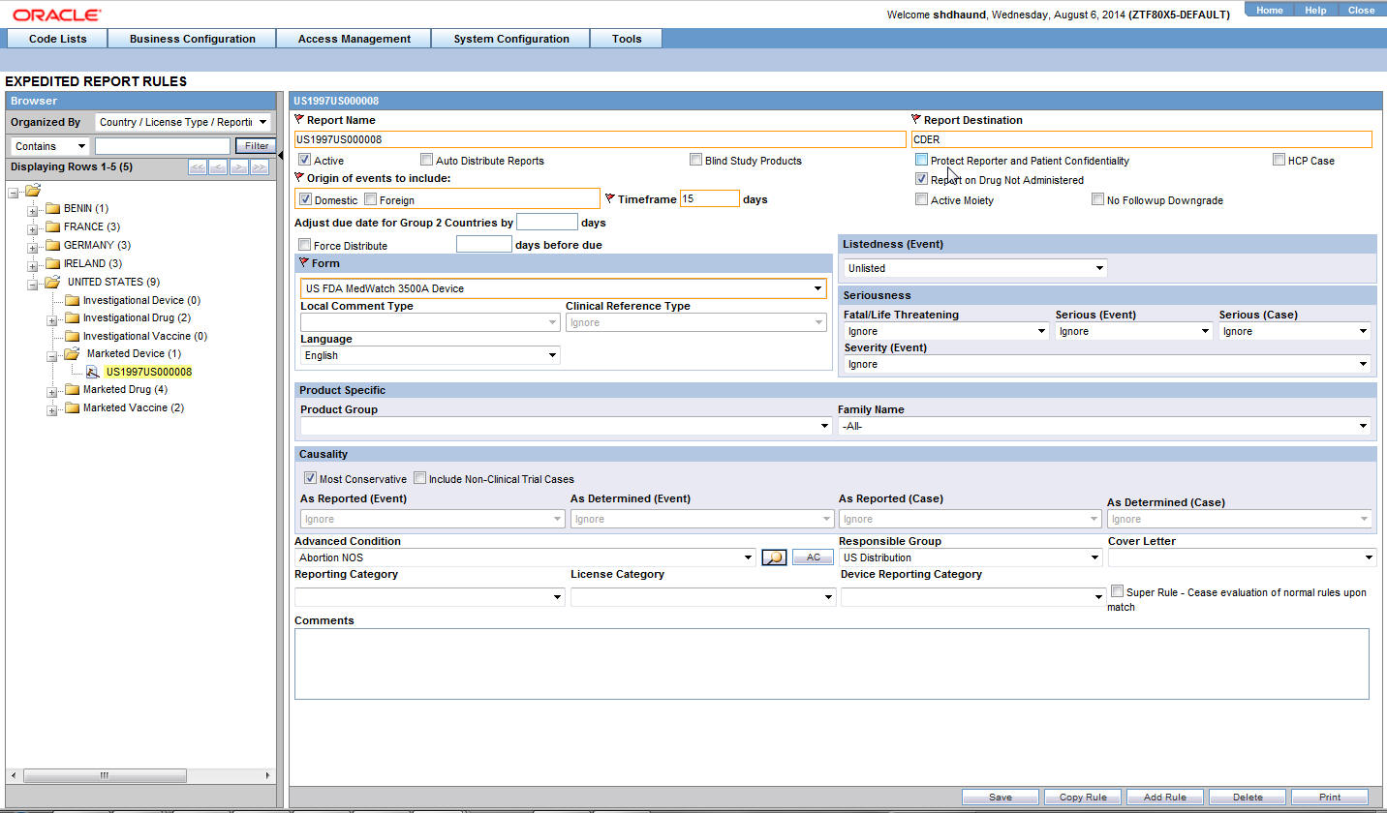Go to previous page of browser rows
Image resolution: width=1387 pixels, height=813 pixels.
coord(218,167)
